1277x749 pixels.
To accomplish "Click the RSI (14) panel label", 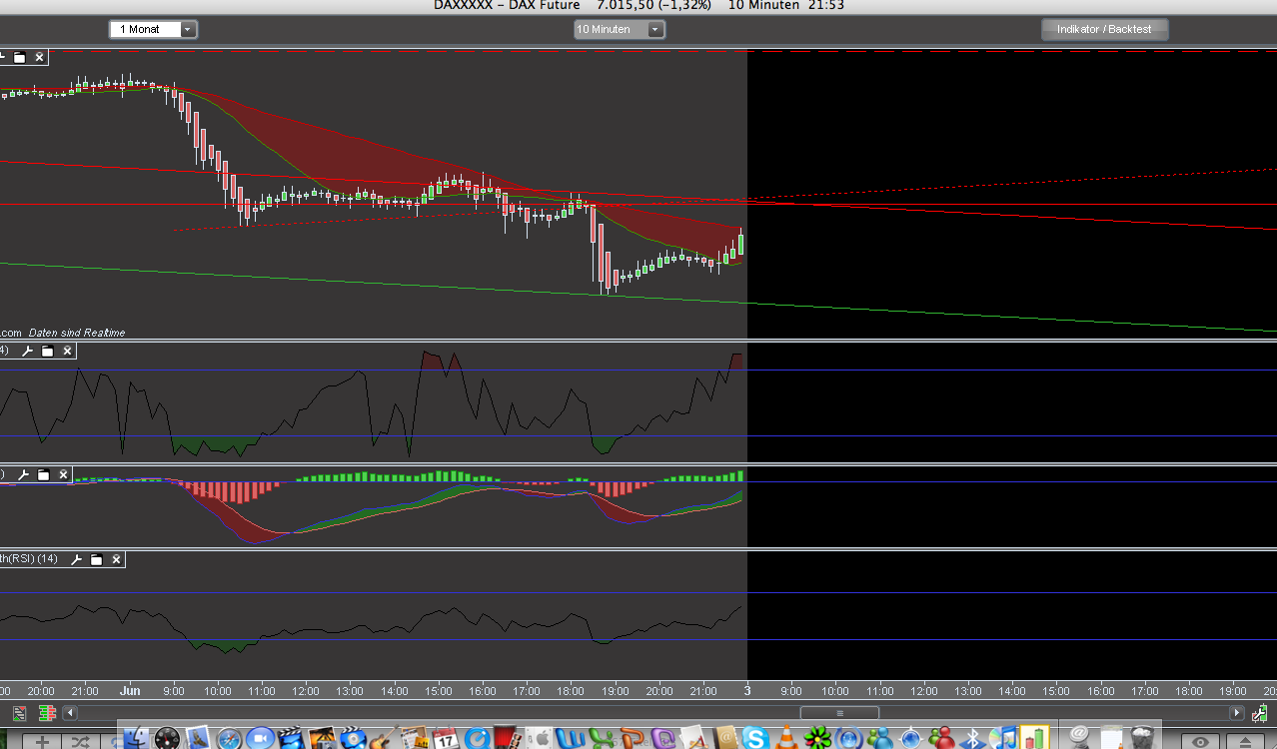I will tap(29, 559).
